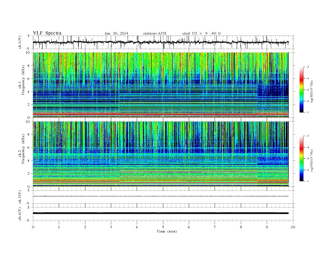This screenshot has height=255, width=330.
Task: Click the ch.2 spectrogram color scale bar
Action: [x=301, y=158]
